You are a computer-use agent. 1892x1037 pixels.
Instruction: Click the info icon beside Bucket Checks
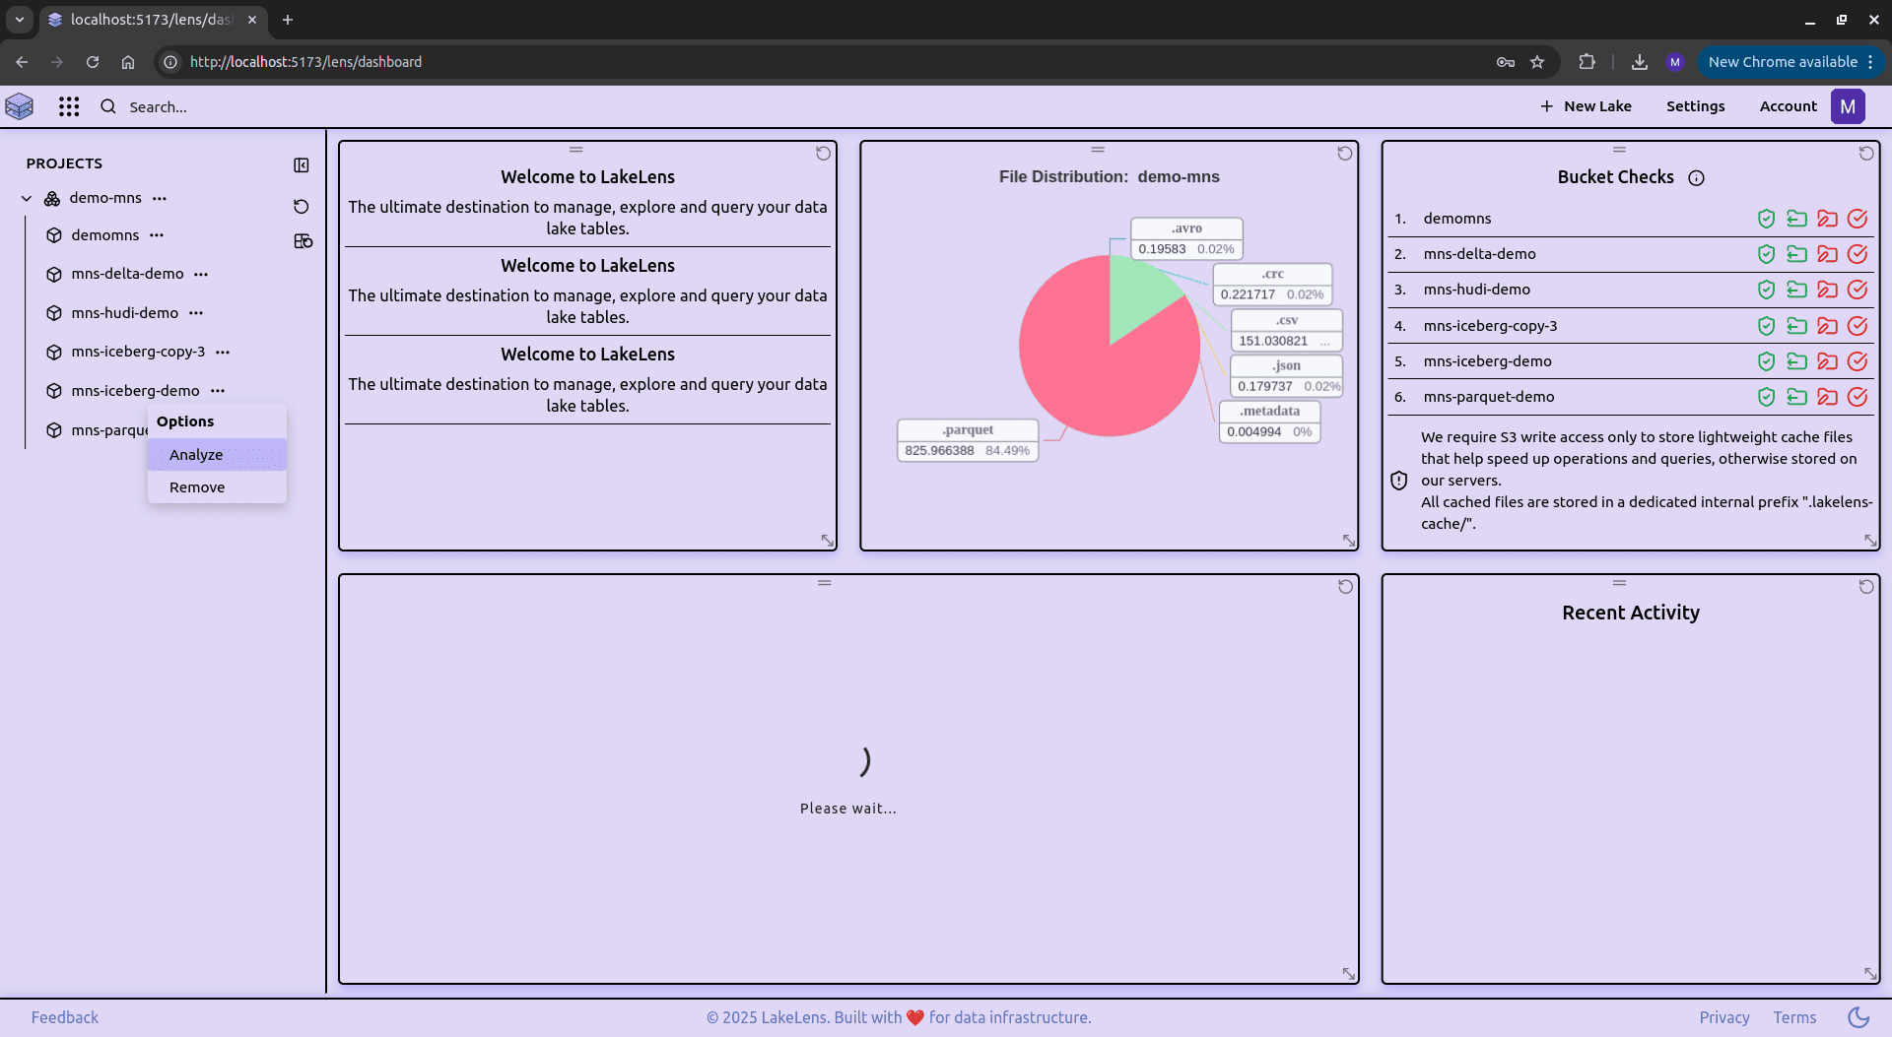click(1696, 178)
